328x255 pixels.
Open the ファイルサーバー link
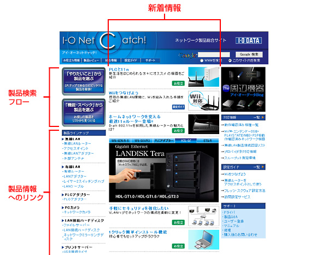(76, 225)
